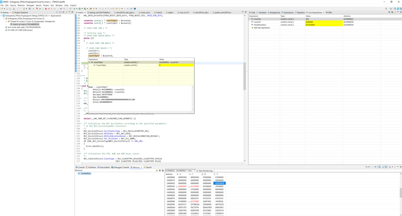Fold the function at line 127
Screen dimensions: 402x216
coord(81,86)
